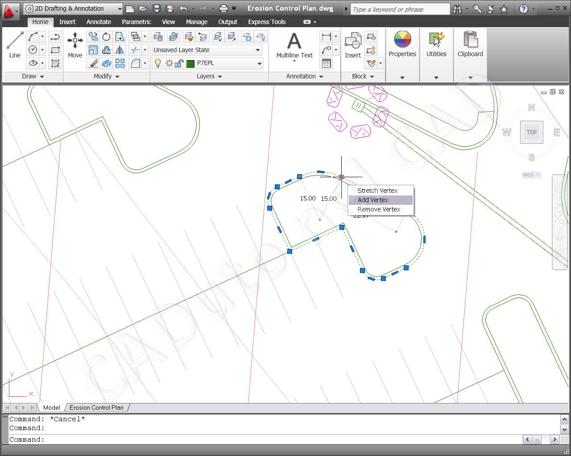Choose the Mirror tool
Image resolution: width=571 pixels, height=456 pixels.
click(120, 50)
